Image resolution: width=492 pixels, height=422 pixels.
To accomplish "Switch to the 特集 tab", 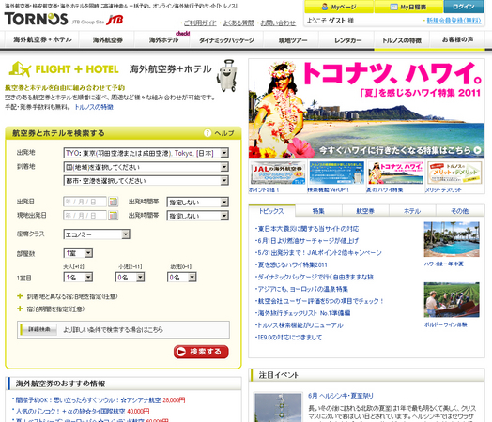I will pyautogui.click(x=319, y=211).
